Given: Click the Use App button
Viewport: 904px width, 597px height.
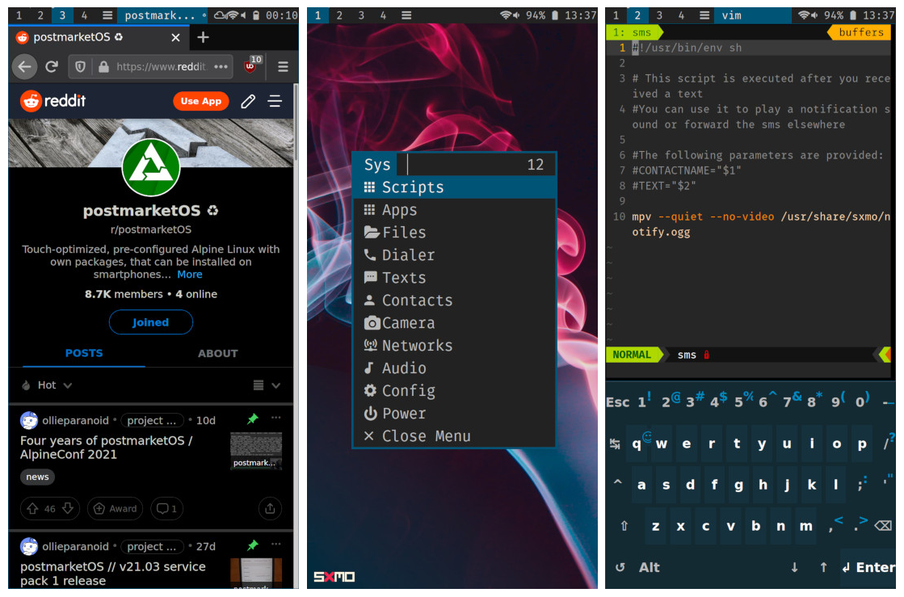Looking at the screenshot, I should pos(200,101).
